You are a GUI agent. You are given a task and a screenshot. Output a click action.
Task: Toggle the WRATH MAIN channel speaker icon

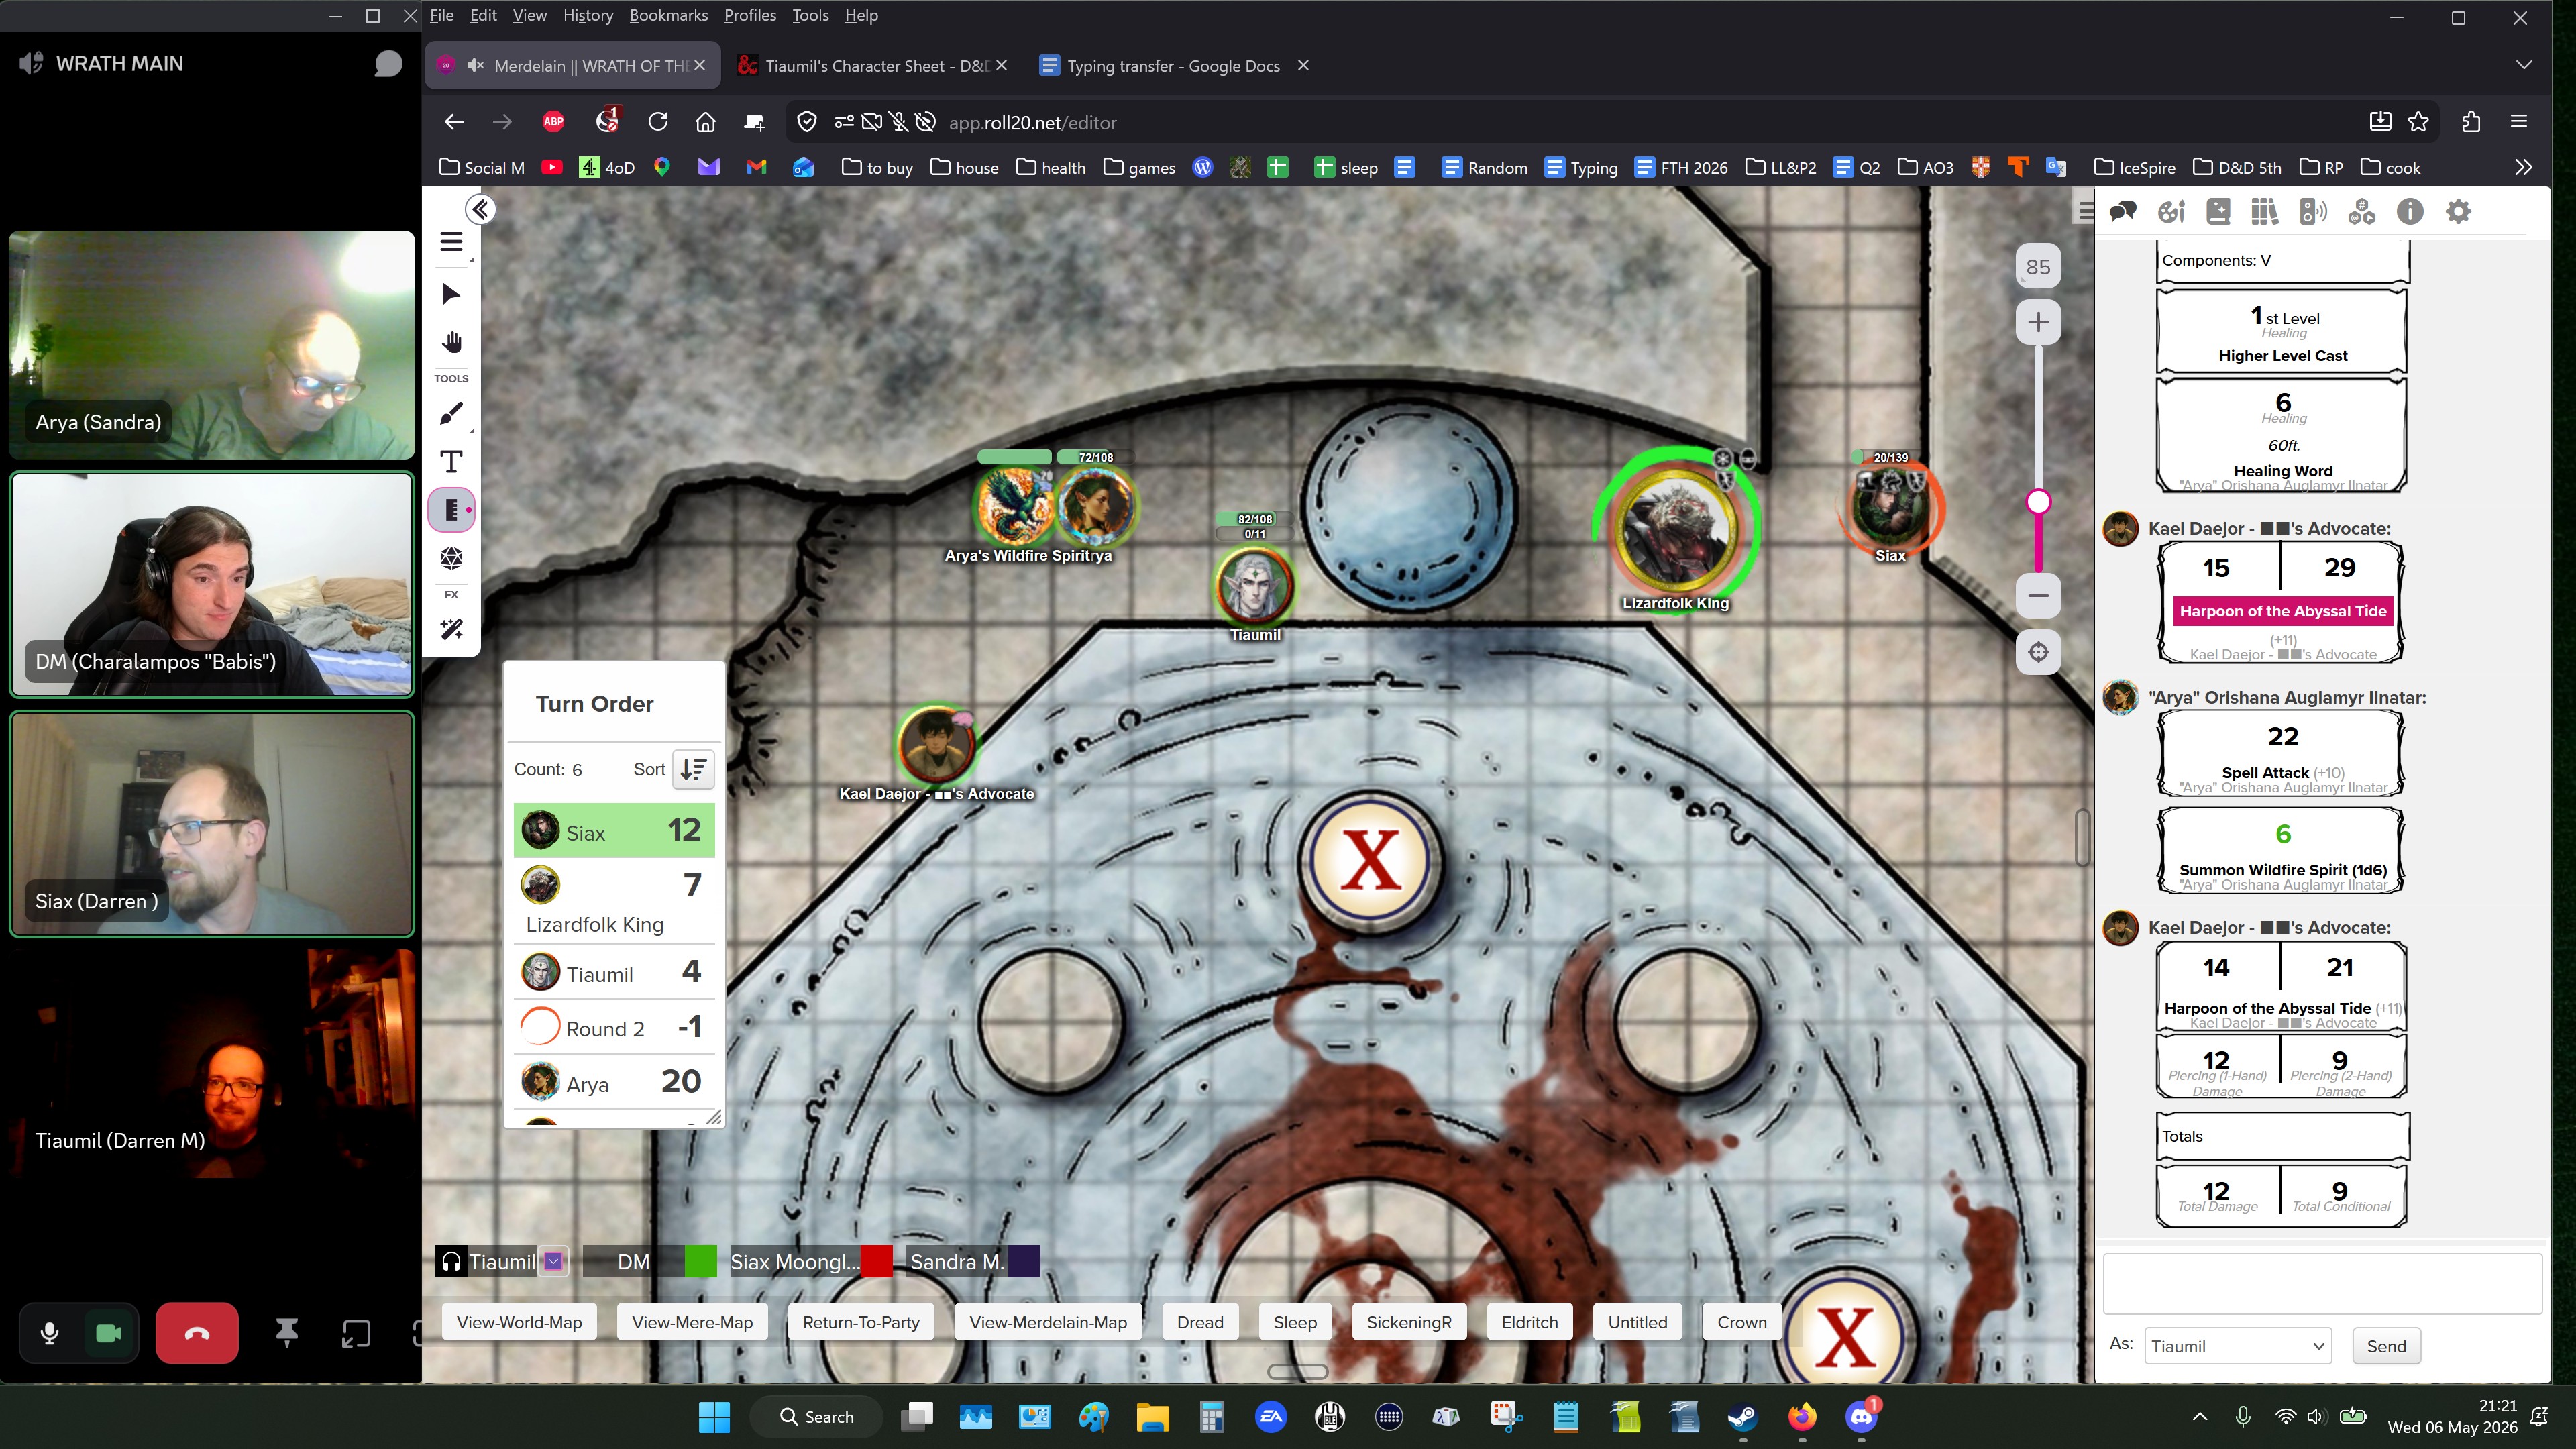pos(31,63)
